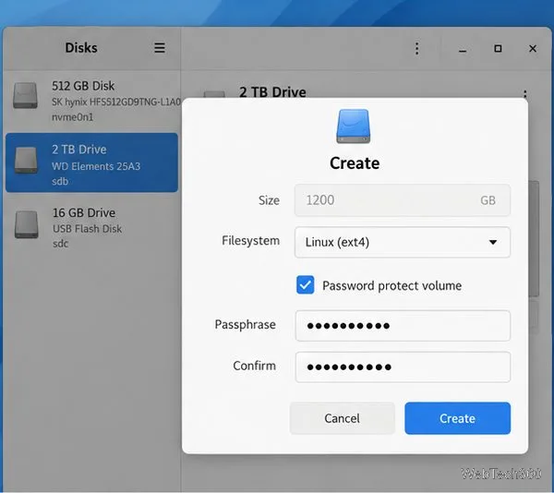This screenshot has width=554, height=493.
Task: Click the 2 TB Drive icon in sidebar
Action: [x=26, y=161]
